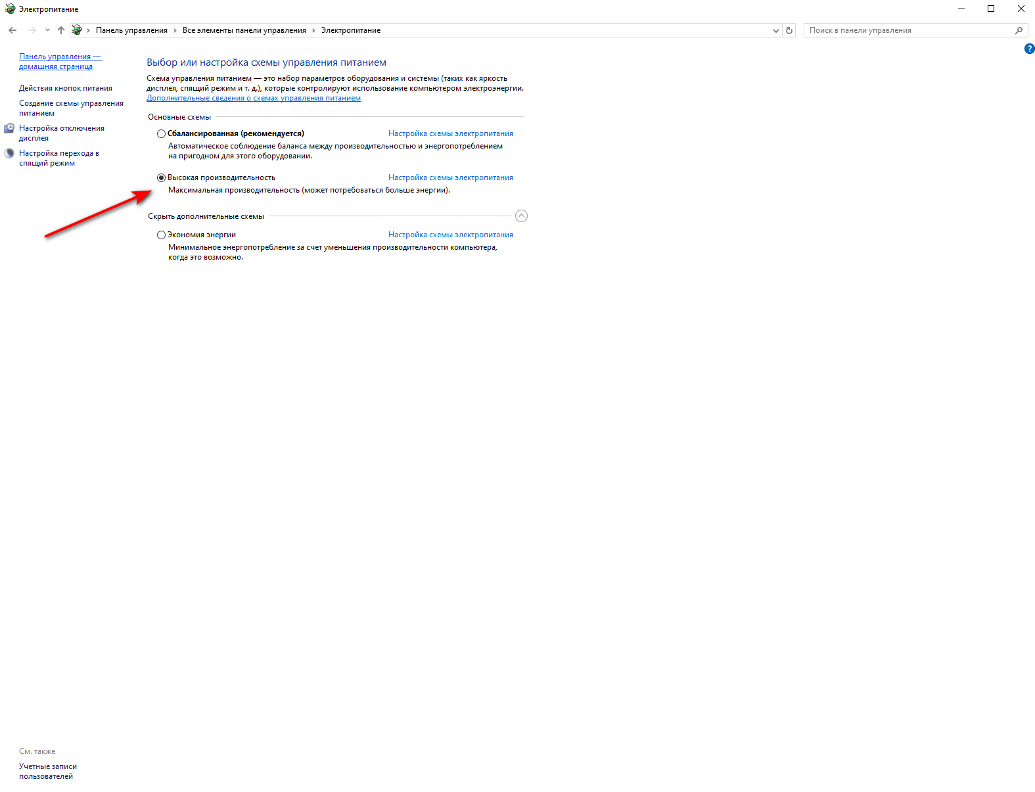Open the recent locations dropdown arrow

tap(47, 30)
